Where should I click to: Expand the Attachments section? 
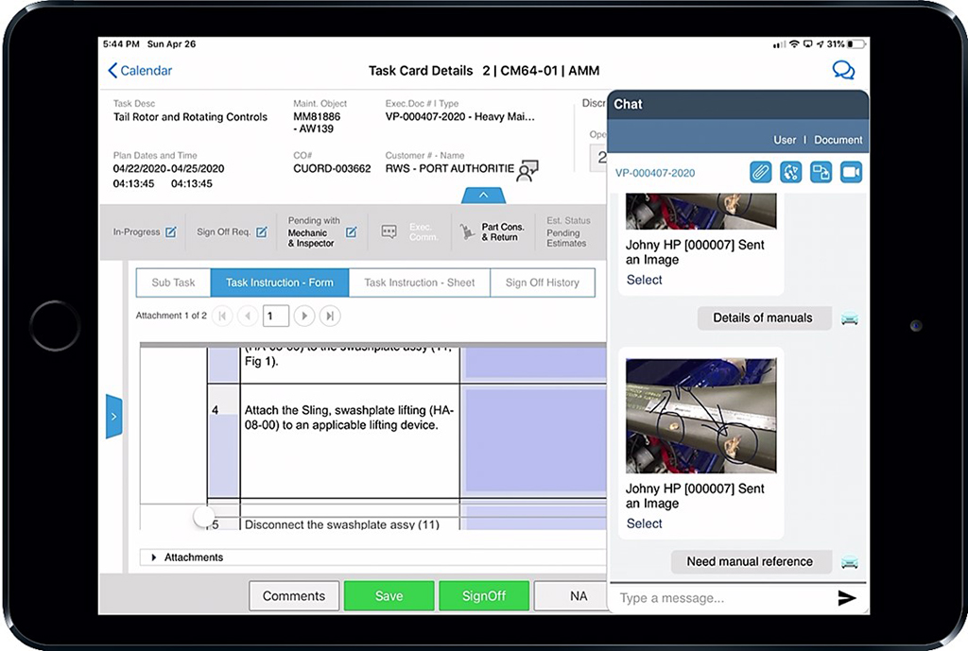(x=154, y=557)
